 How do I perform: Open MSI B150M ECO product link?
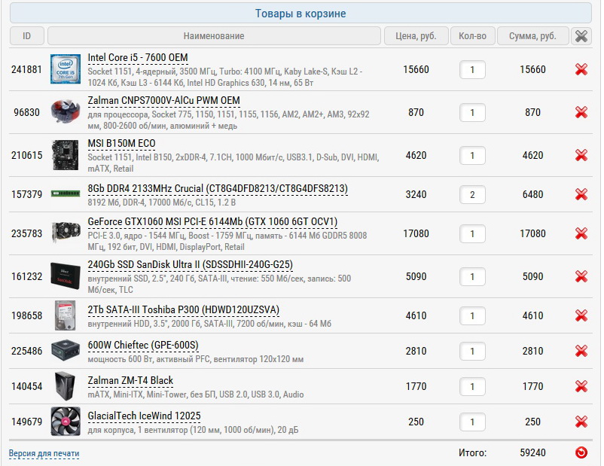[121, 144]
